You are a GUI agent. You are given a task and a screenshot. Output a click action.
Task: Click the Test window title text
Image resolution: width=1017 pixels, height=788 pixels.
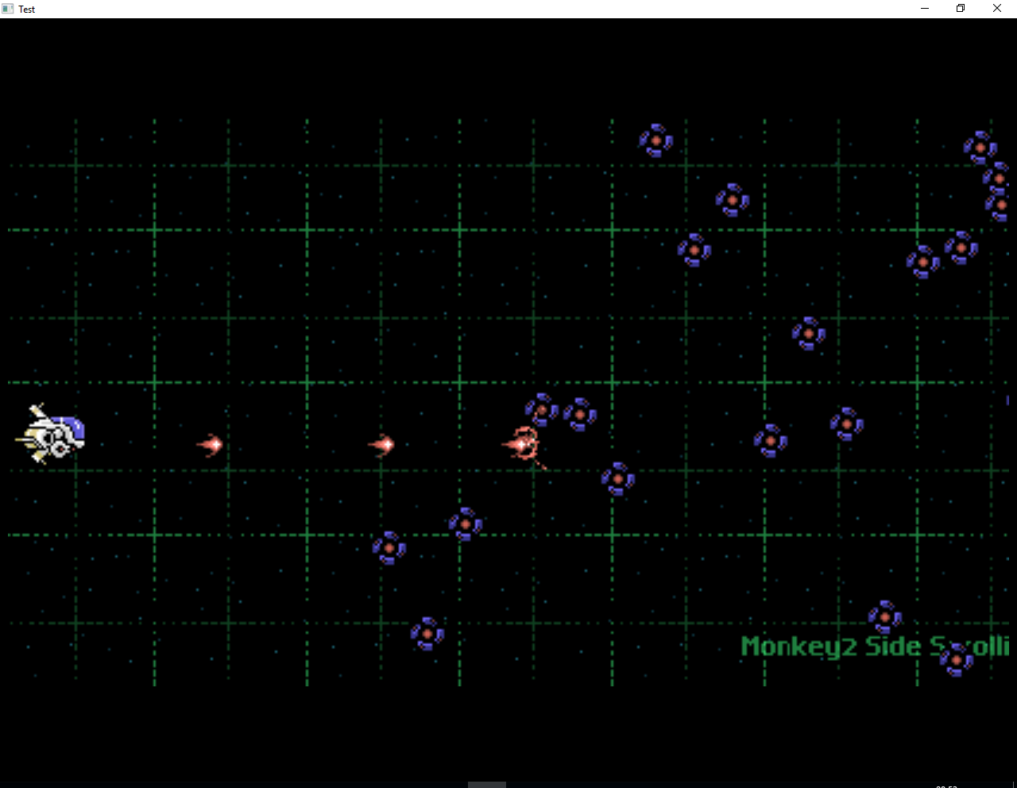pyautogui.click(x=27, y=10)
